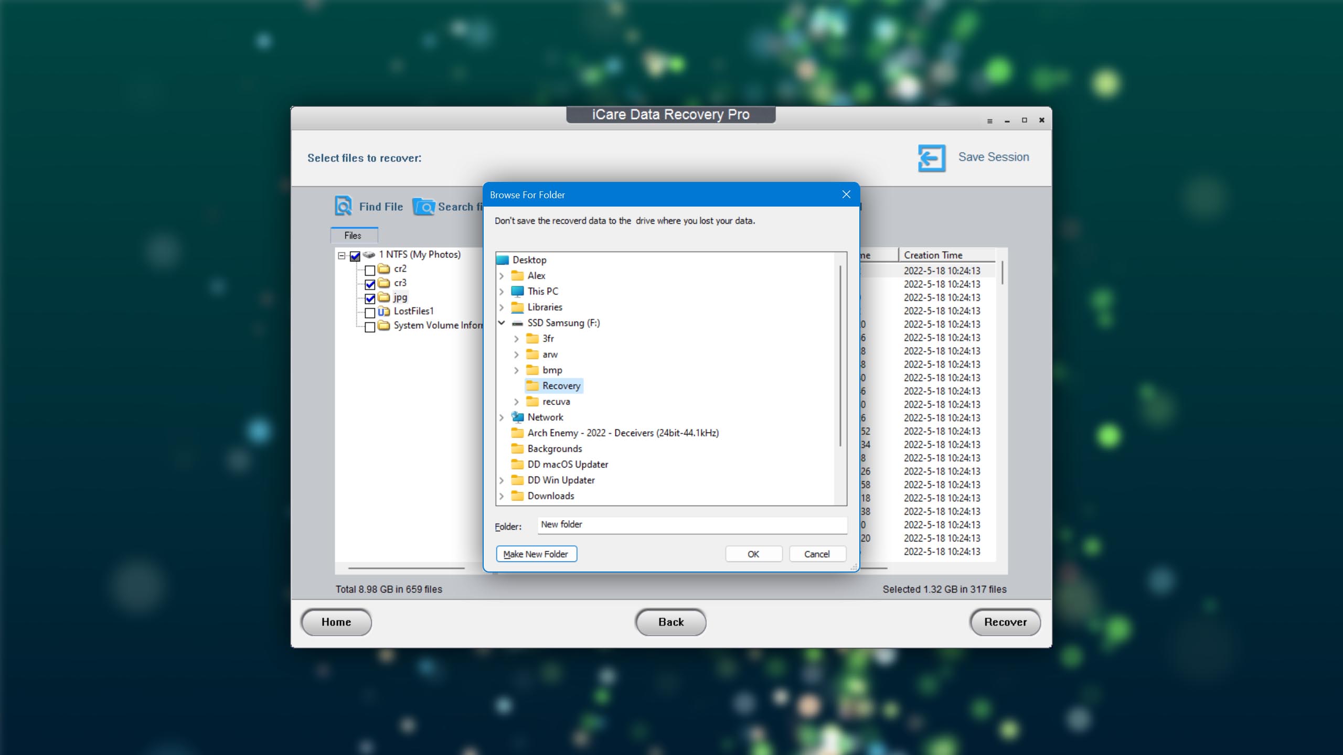Click the This PC monitor icon

click(x=517, y=291)
